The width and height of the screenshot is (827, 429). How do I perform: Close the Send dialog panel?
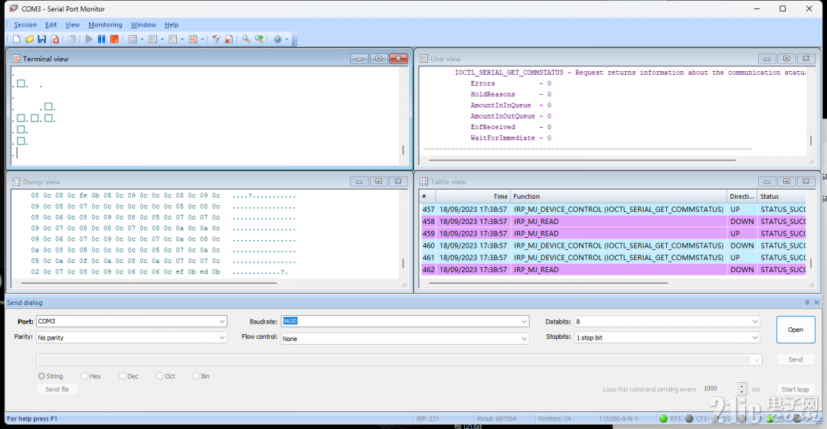pos(816,302)
